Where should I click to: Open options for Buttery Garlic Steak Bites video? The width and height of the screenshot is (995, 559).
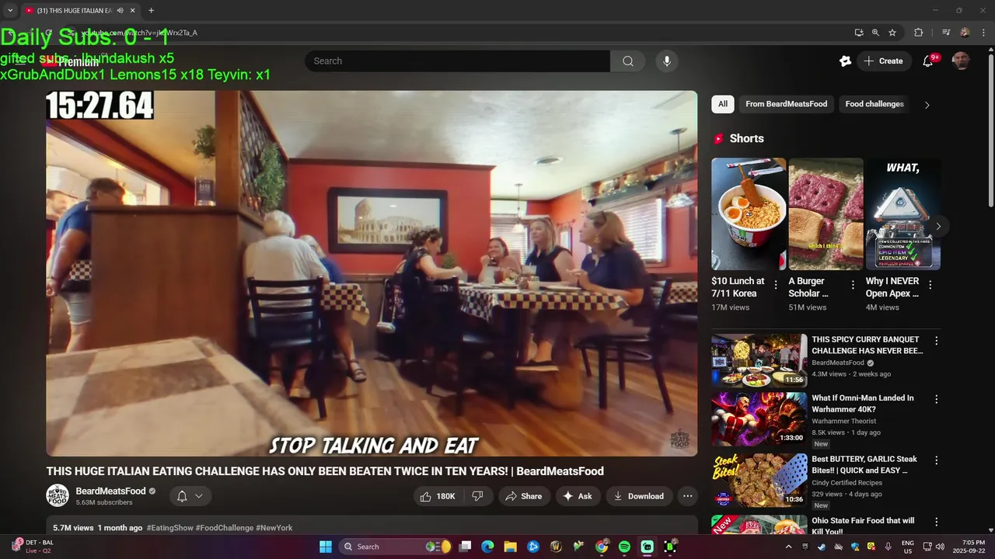[x=936, y=460]
